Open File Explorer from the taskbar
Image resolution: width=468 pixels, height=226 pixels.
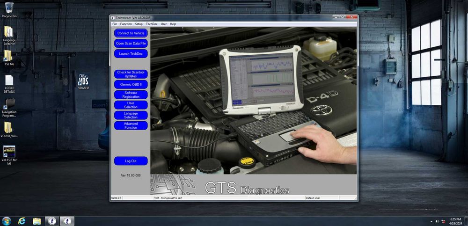(37, 221)
